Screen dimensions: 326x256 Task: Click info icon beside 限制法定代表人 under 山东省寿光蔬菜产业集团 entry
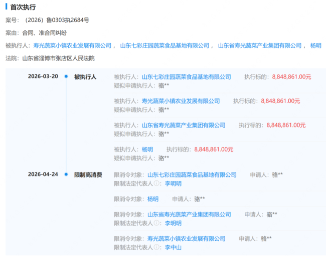tap(157, 223)
